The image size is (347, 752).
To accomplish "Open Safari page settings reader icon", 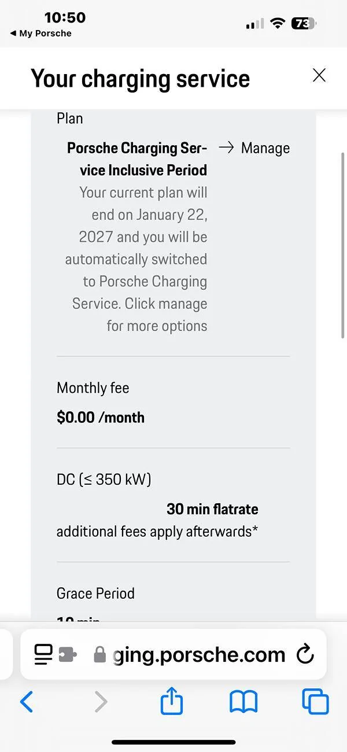I will pos(43,654).
